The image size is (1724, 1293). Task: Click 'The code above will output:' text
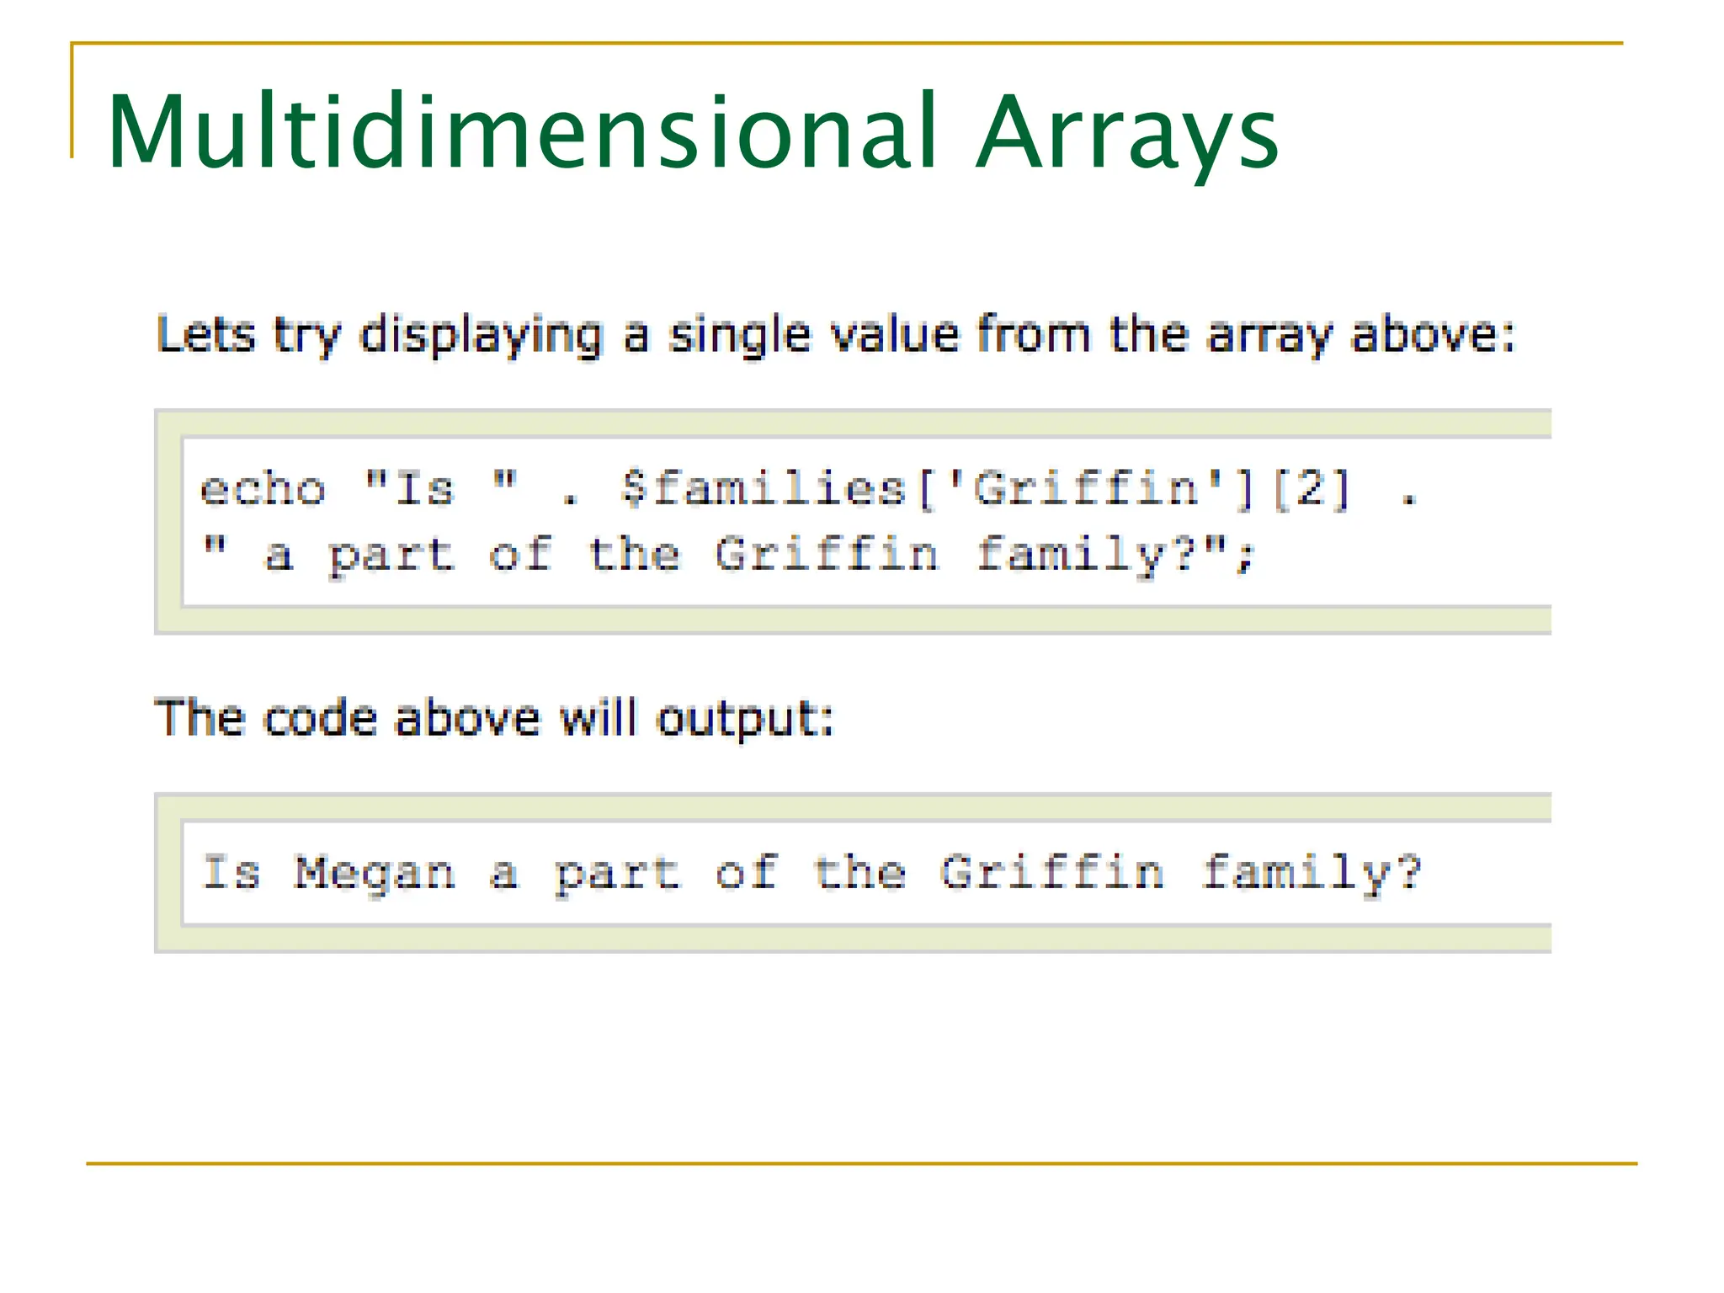495,719
